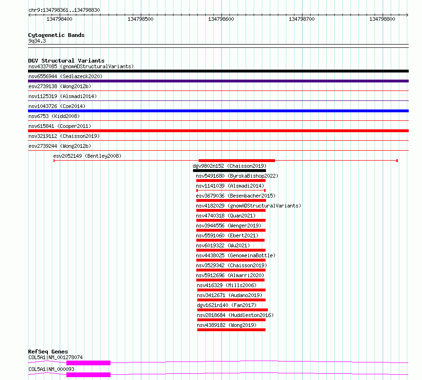Select nsv3529342 (Chaisson2019) label

[x=231, y=265]
